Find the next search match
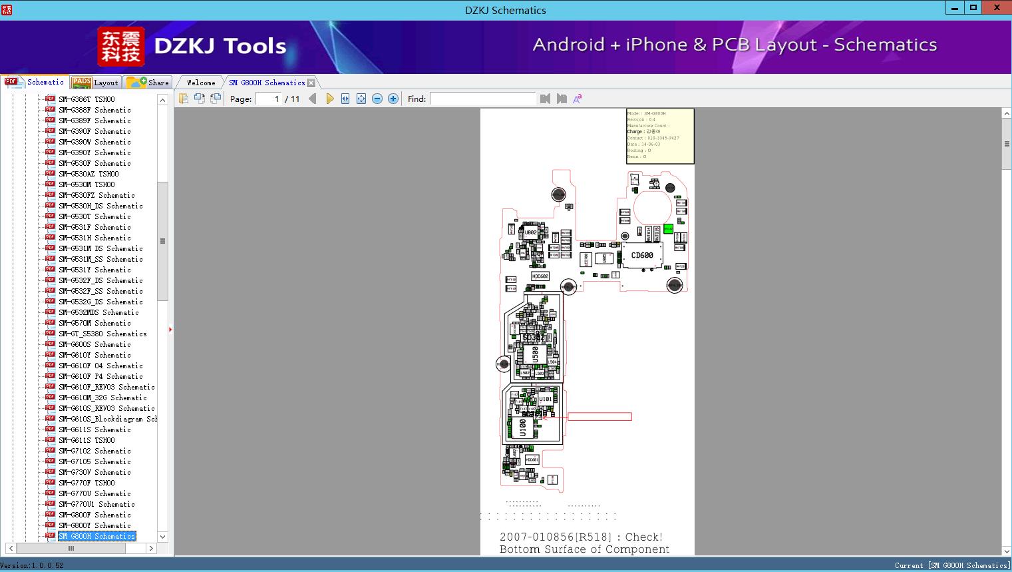The height and width of the screenshot is (572, 1012). [562, 99]
